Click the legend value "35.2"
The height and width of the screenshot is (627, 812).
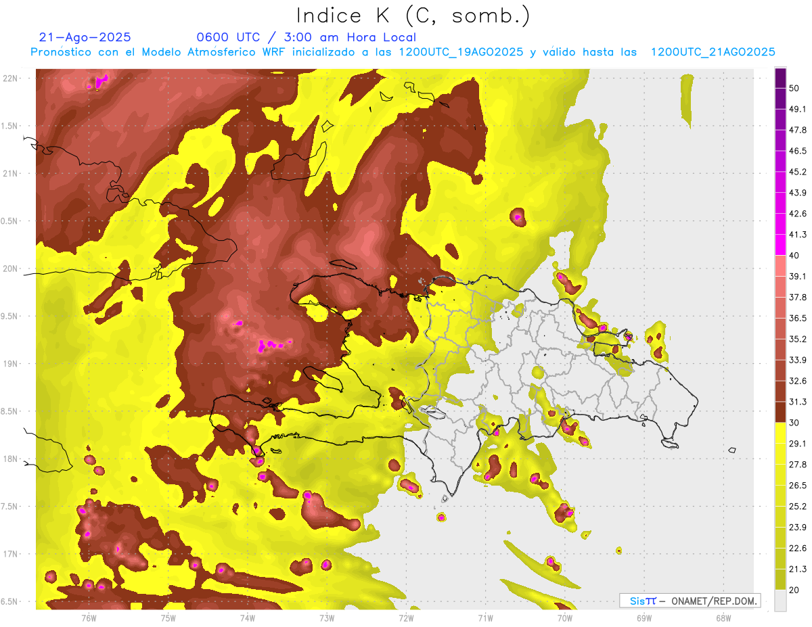[798, 339]
